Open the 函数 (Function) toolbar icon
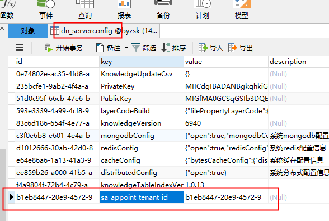Viewport: 329px width, 221px height. click(7, 9)
